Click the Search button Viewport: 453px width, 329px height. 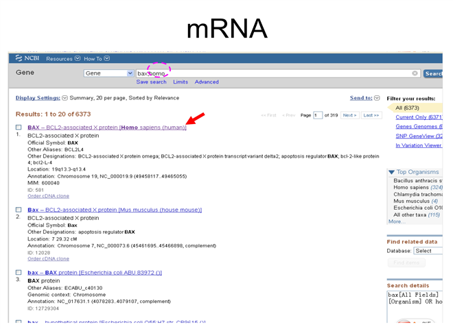[433, 73]
